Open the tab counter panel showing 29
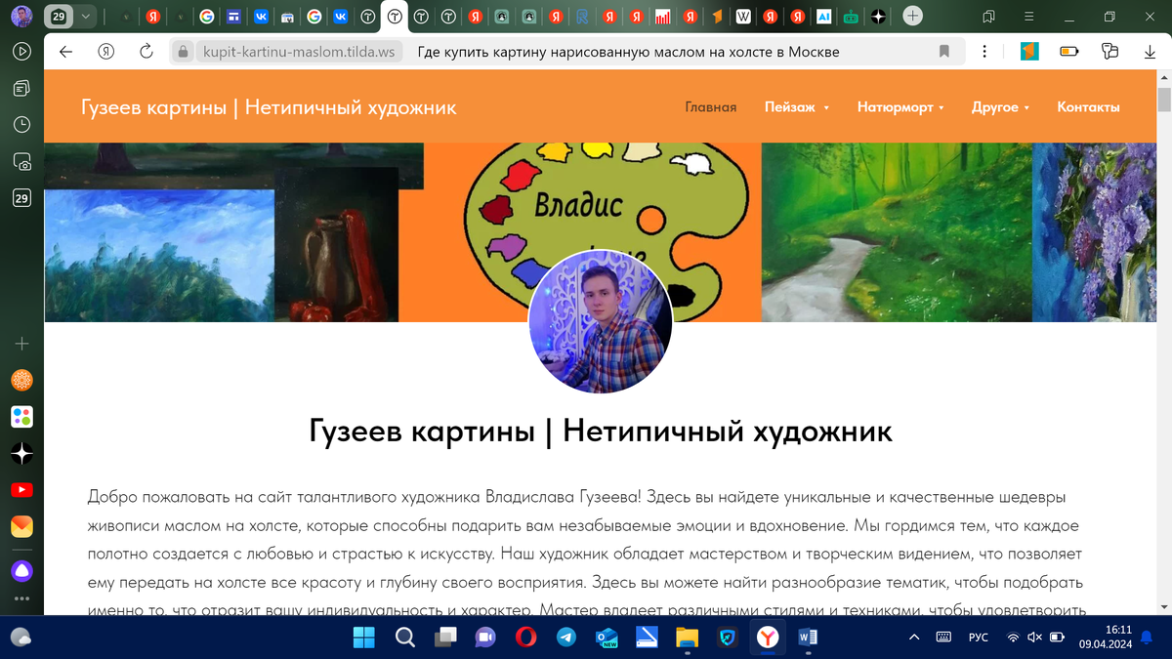 click(x=21, y=197)
